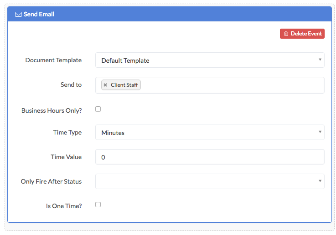Image resolution: width=336 pixels, height=235 pixels.
Task: Click the Is One Time? label
Action: pyautogui.click(x=64, y=206)
